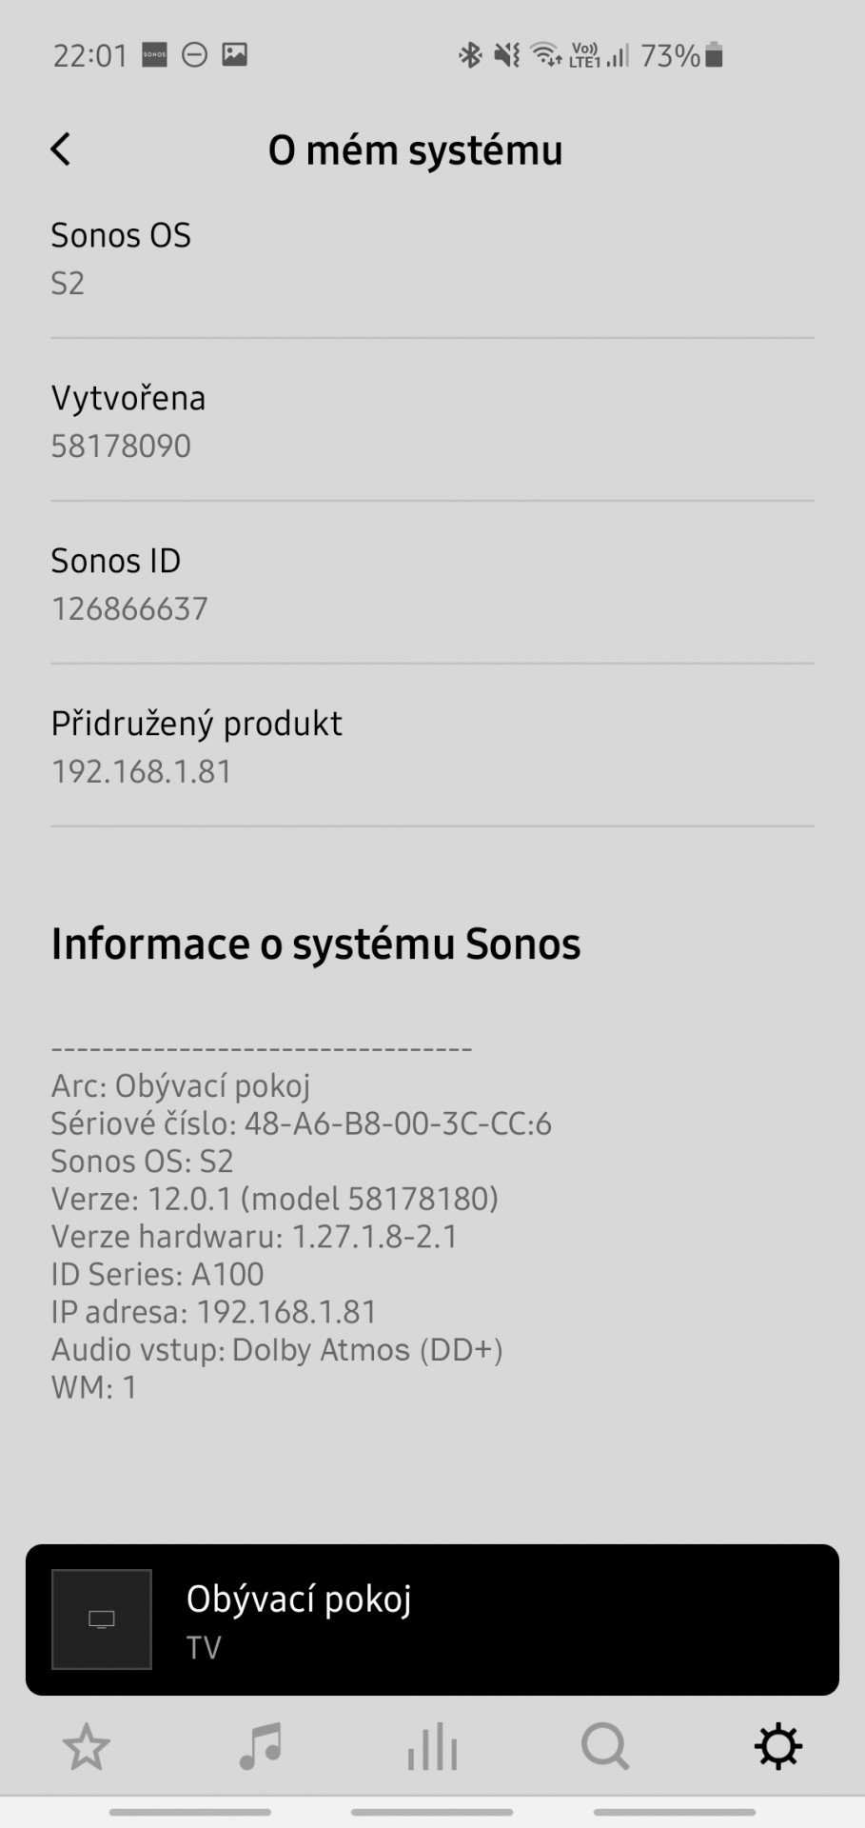The height and width of the screenshot is (1828, 865).
Task: Tap the IP adresa 192.168.1.81 line
Action: point(214,1312)
